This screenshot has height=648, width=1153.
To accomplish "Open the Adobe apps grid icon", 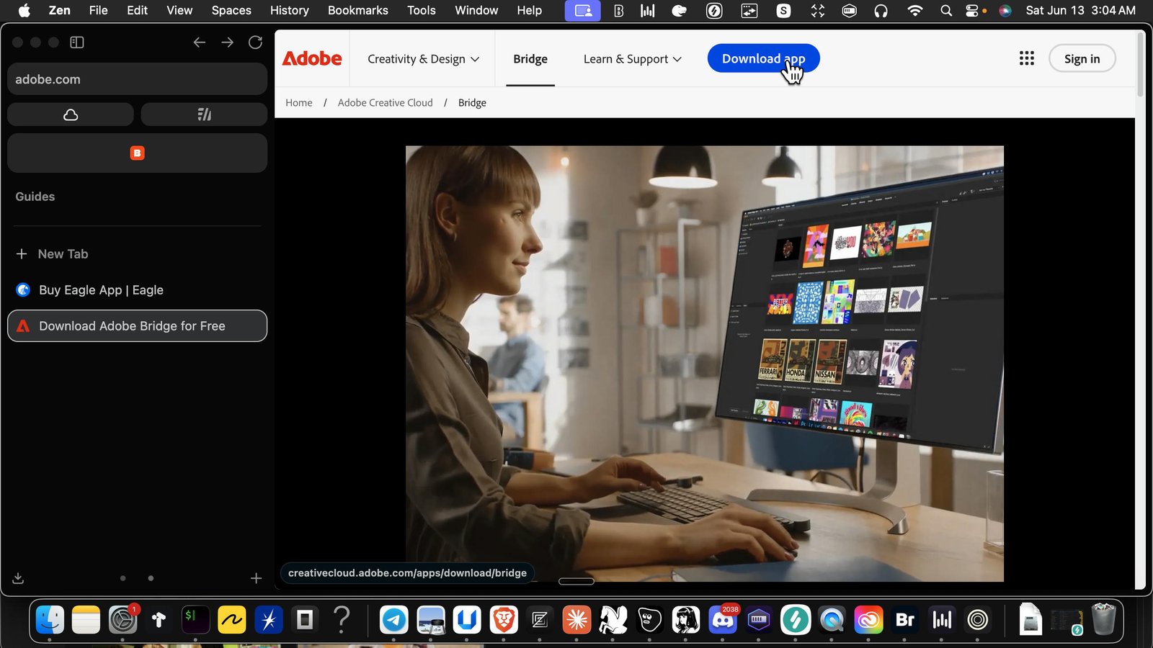I will click(1027, 58).
